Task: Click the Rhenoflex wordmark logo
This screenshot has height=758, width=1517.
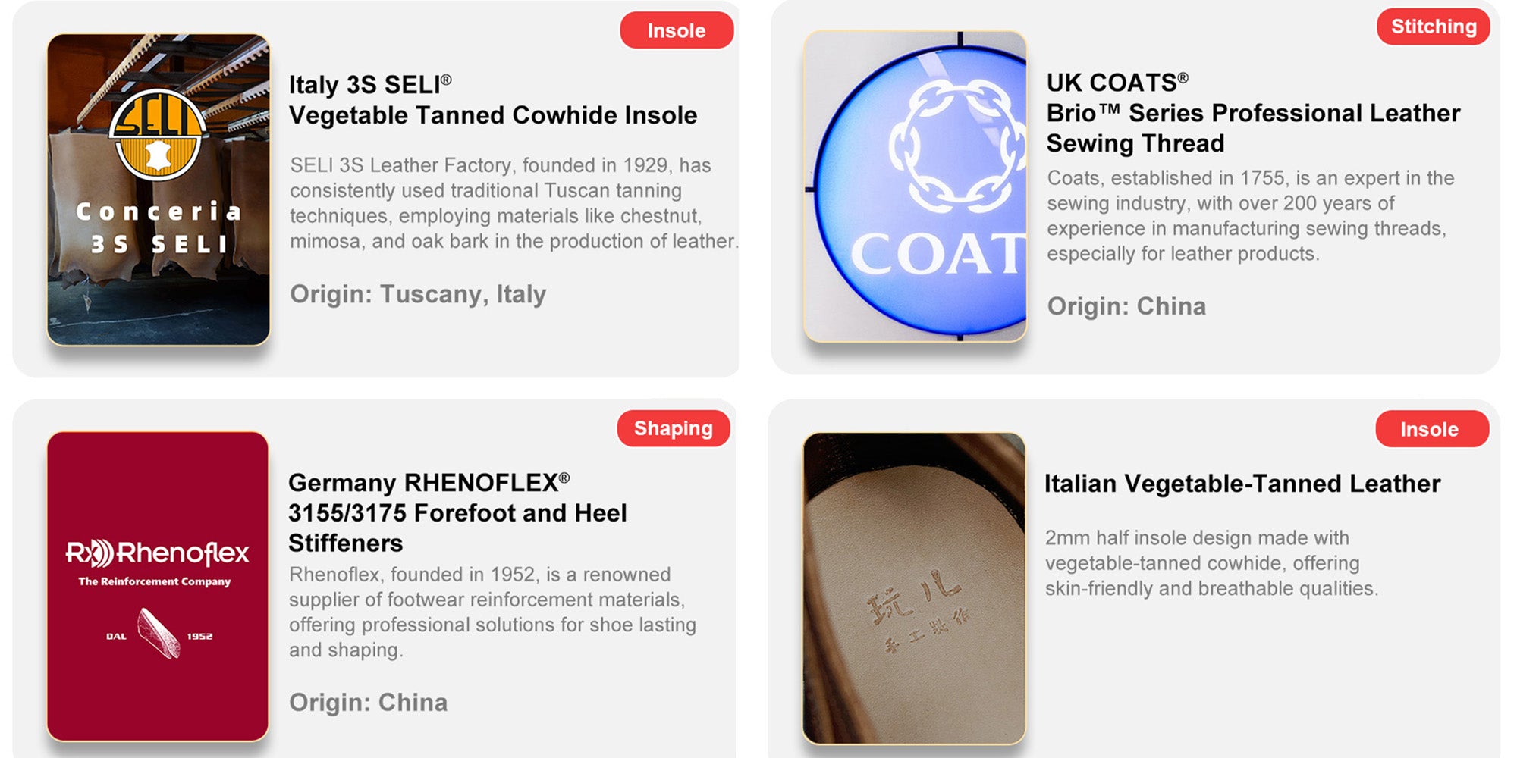Action: pos(157,553)
